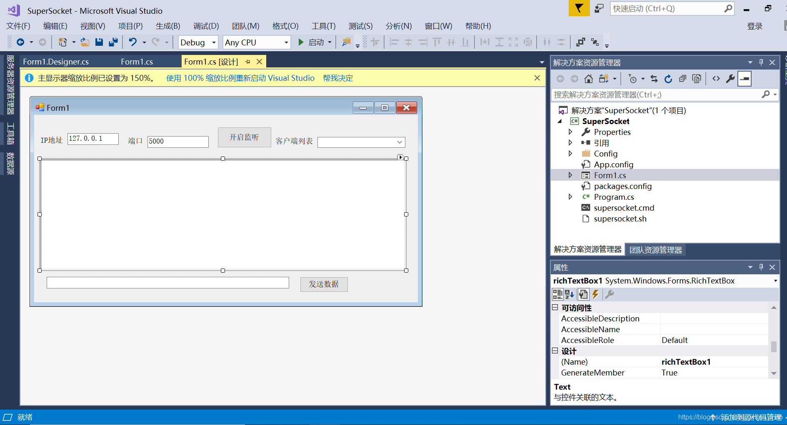The width and height of the screenshot is (787, 425).
Task: Open the 工具箱 side panel tab
Action: click(10, 134)
